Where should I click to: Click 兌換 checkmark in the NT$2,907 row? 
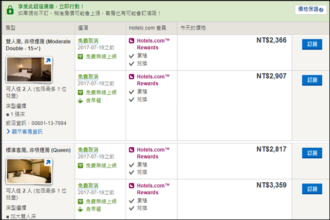coord(131,100)
